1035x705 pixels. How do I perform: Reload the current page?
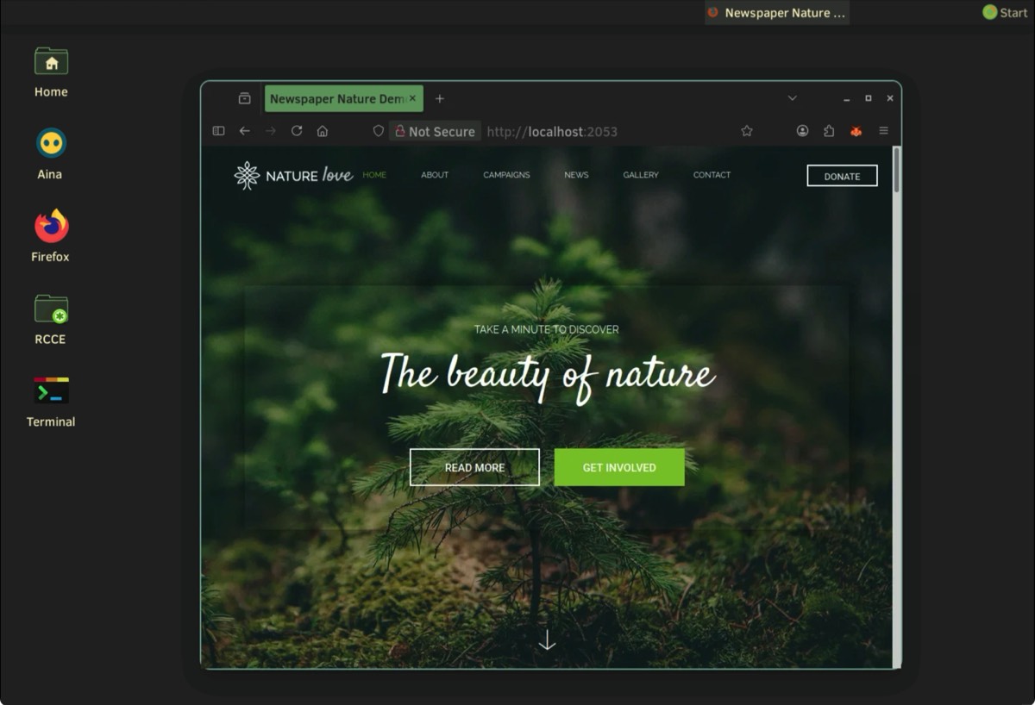[x=297, y=131]
